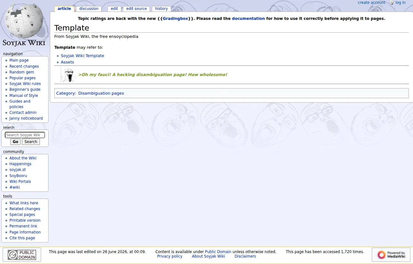View the history tab
This screenshot has width=413, height=264.
tap(161, 9)
